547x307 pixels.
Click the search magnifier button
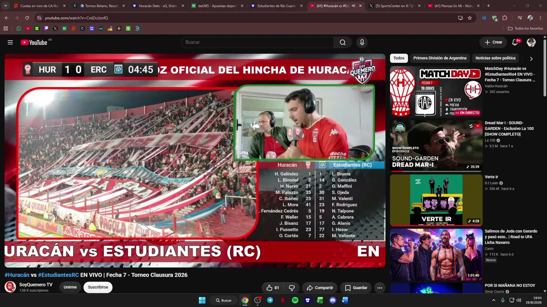pos(343,42)
